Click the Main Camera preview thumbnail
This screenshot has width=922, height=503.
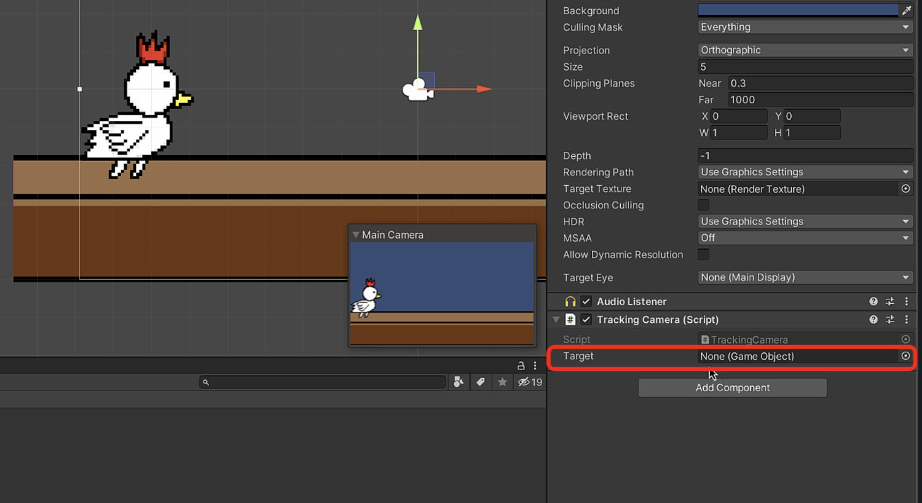click(442, 293)
